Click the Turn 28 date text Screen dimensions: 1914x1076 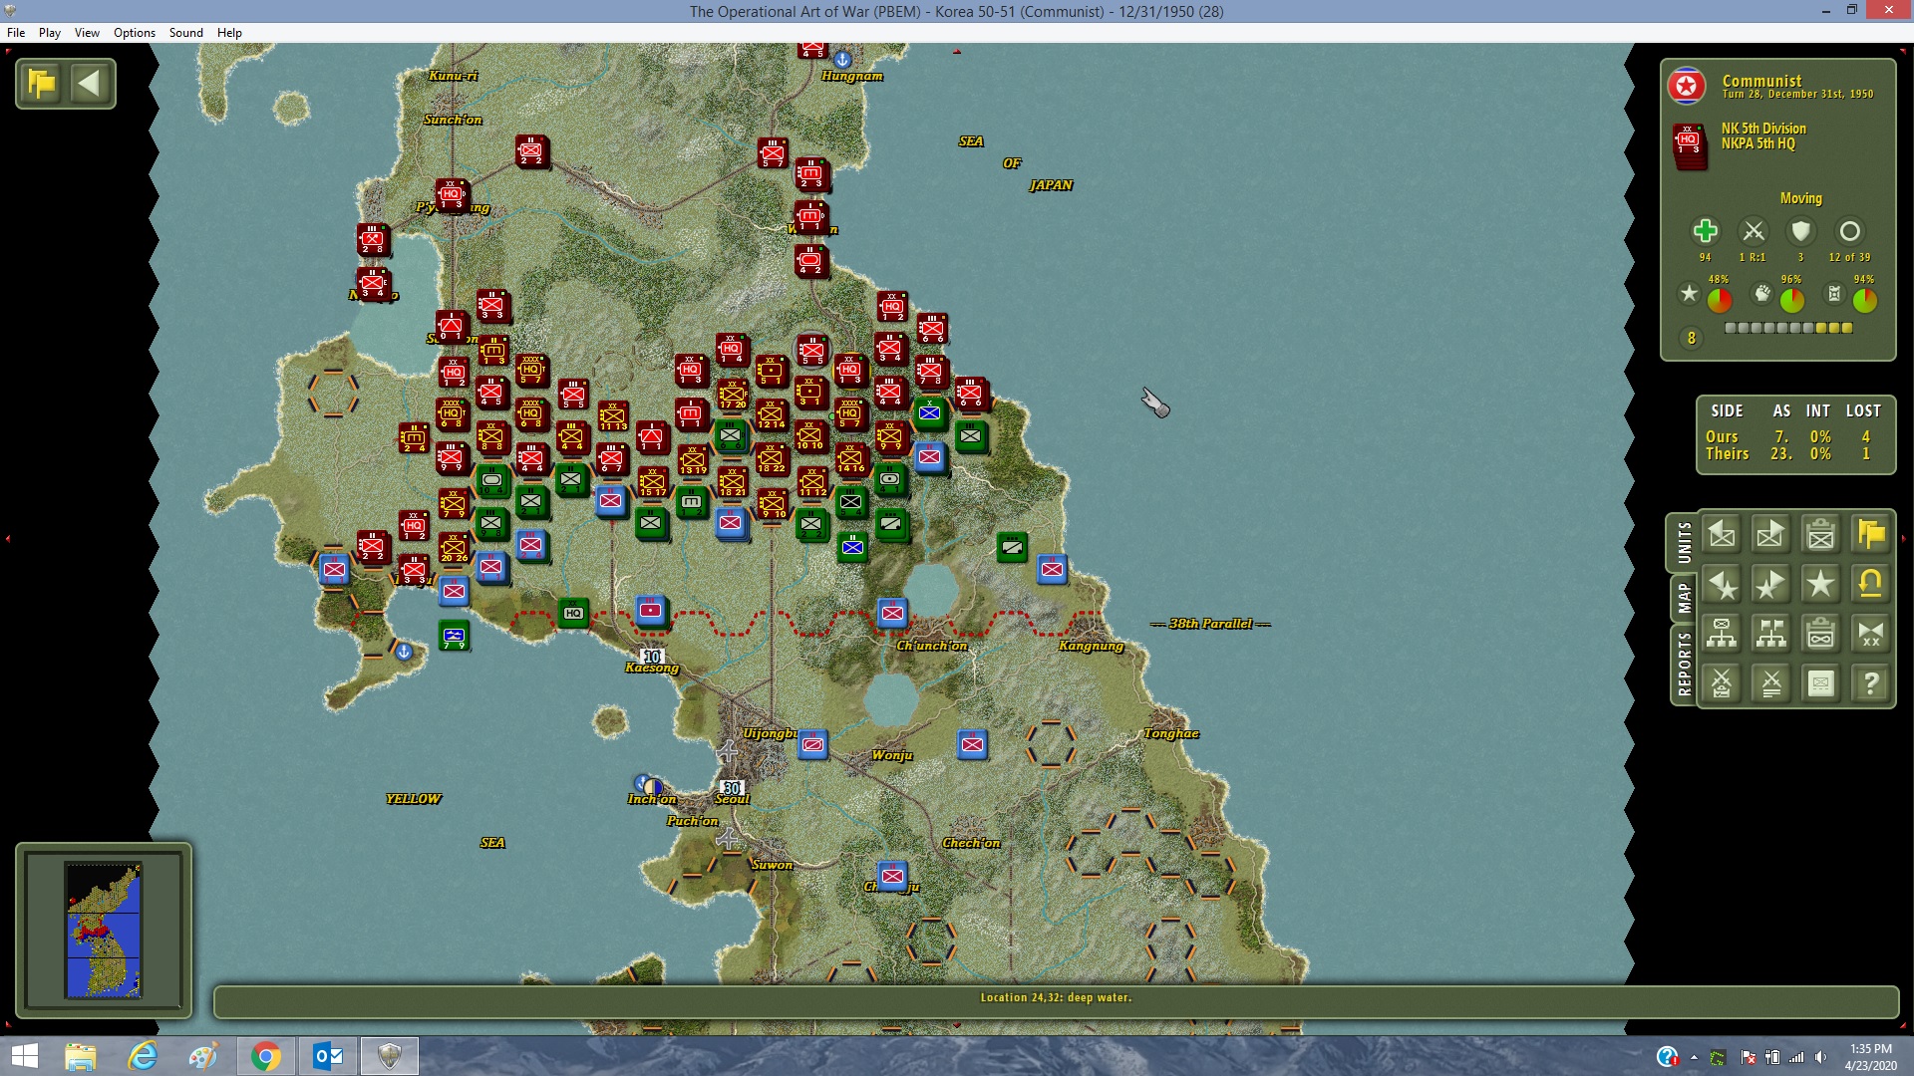pos(1798,95)
